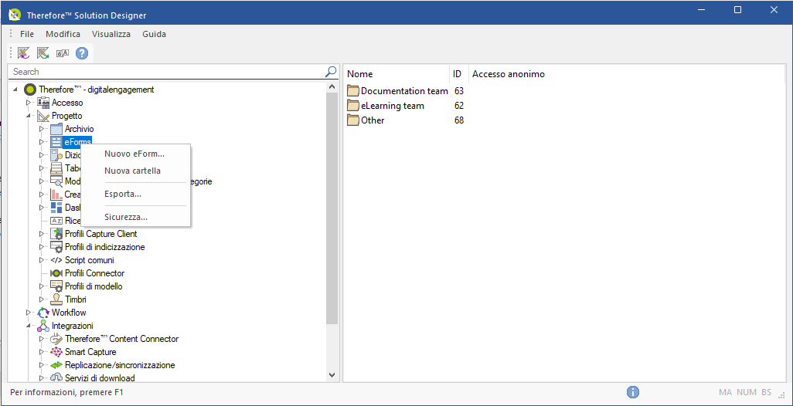793x406 pixels.
Task: Click the Workflow icon in the tree
Action: (x=43, y=313)
